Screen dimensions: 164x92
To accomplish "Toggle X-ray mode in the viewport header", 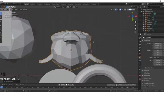I will click(125, 10).
